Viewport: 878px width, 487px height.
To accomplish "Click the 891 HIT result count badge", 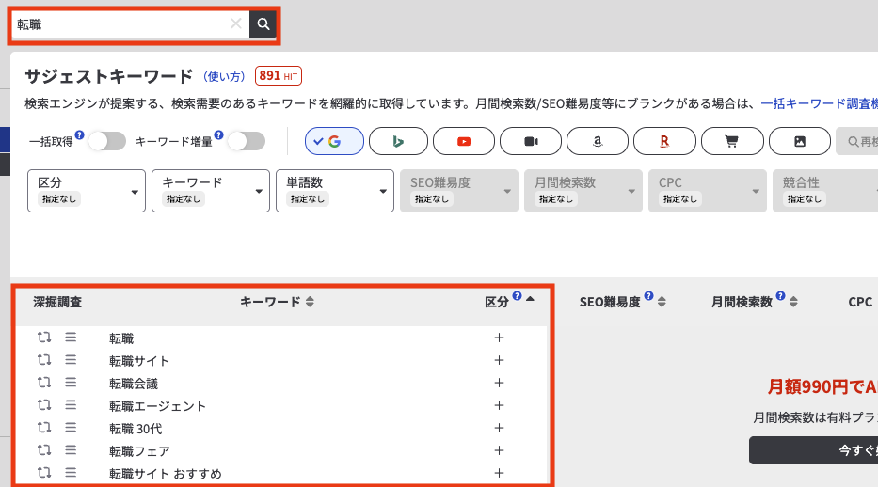I will [279, 75].
